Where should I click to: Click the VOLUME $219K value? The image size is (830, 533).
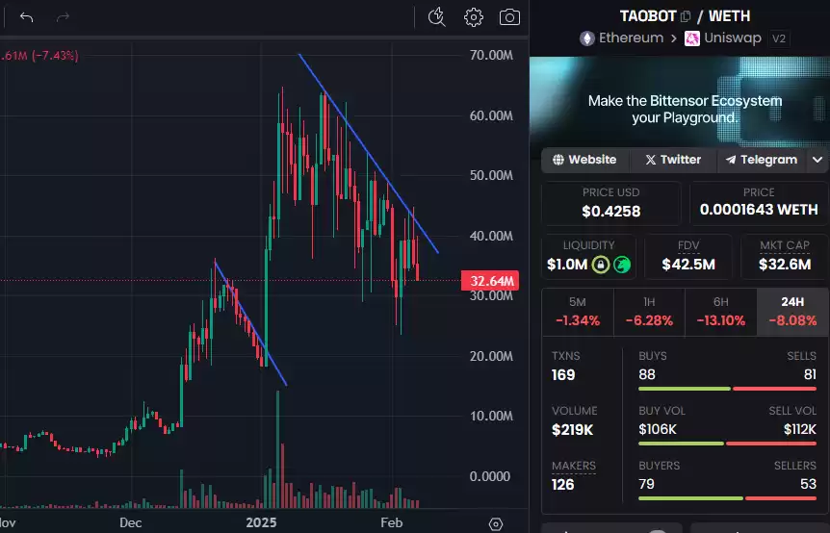pyautogui.click(x=572, y=430)
